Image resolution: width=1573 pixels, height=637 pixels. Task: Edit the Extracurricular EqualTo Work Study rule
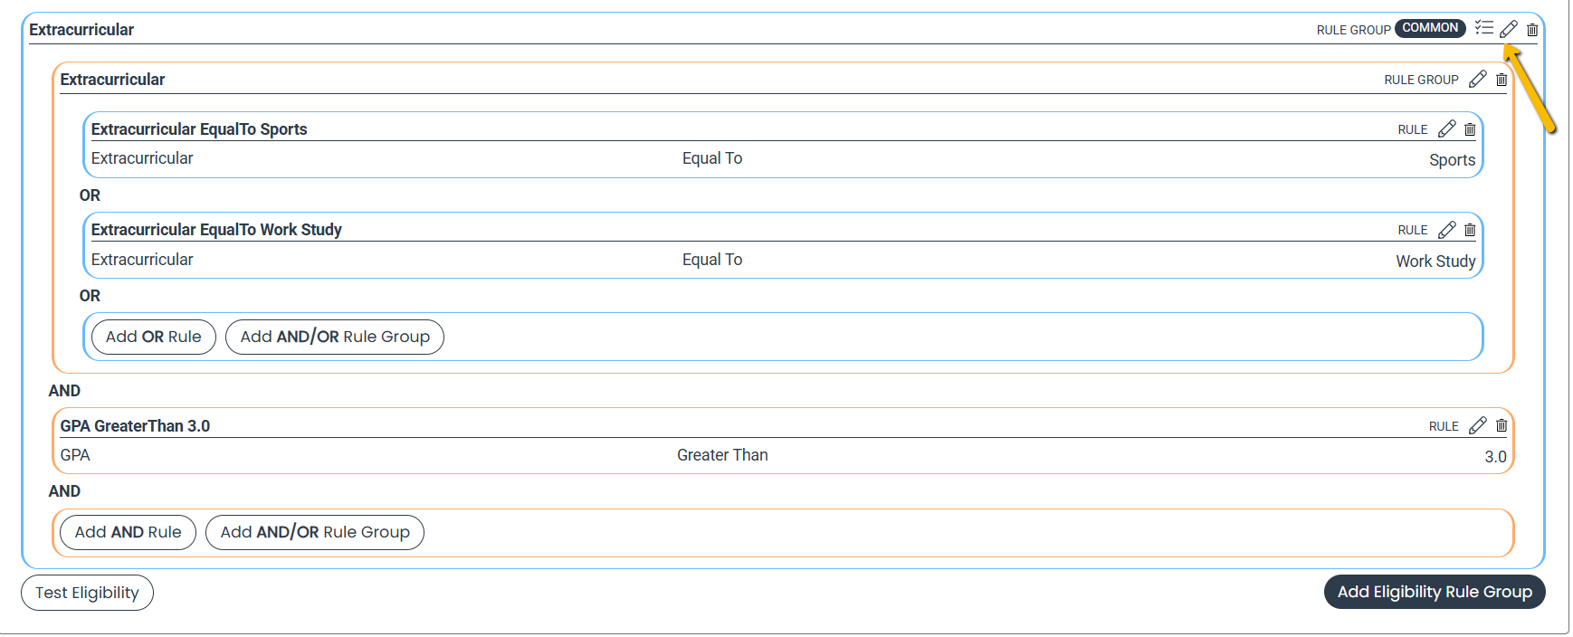point(1446,230)
